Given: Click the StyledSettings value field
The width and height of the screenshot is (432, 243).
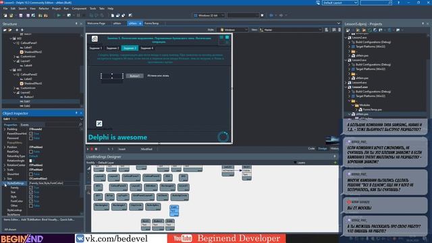Looking at the screenshot, I should (x=54, y=183).
